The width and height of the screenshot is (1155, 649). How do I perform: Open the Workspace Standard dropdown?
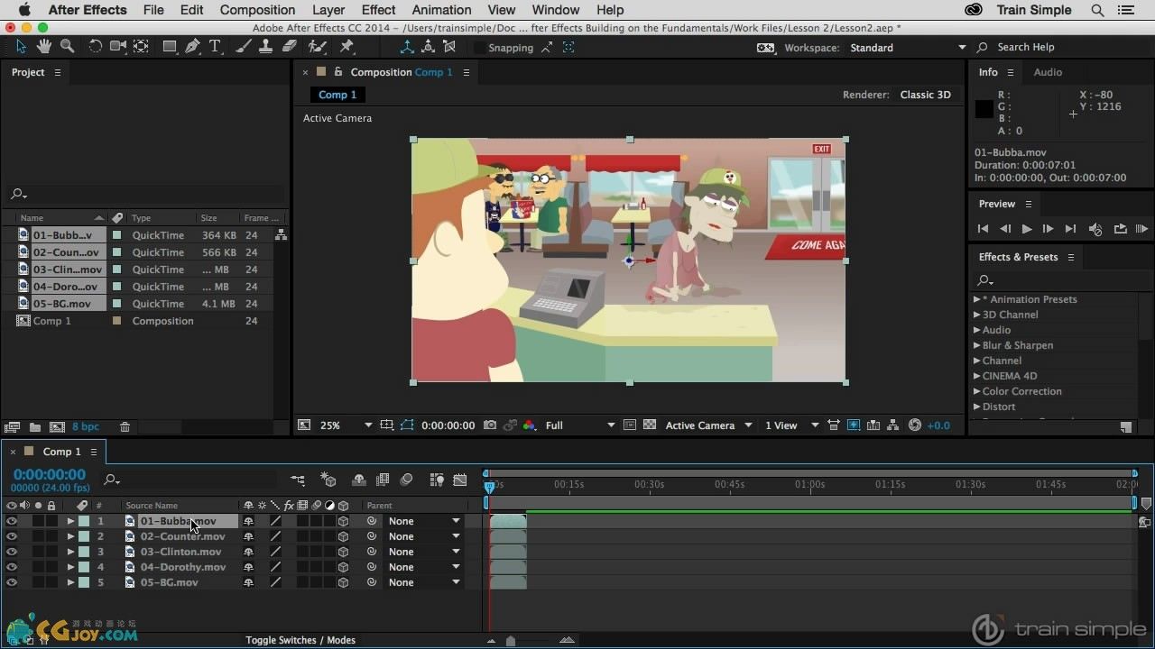click(907, 48)
